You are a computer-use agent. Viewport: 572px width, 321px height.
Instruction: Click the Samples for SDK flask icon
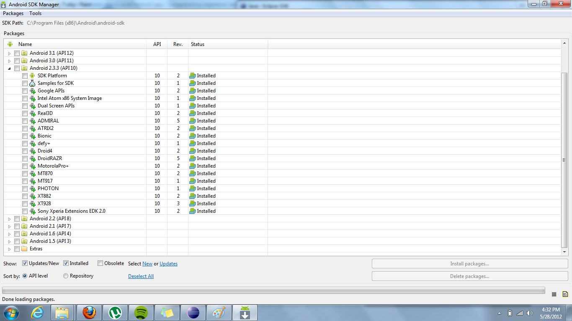32,83
